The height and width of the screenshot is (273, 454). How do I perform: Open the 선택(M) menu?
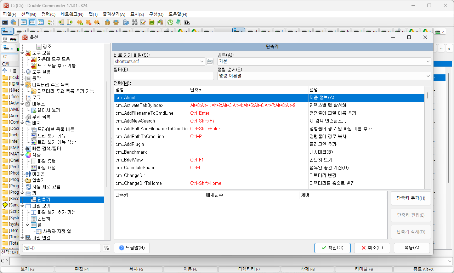(x=29, y=15)
